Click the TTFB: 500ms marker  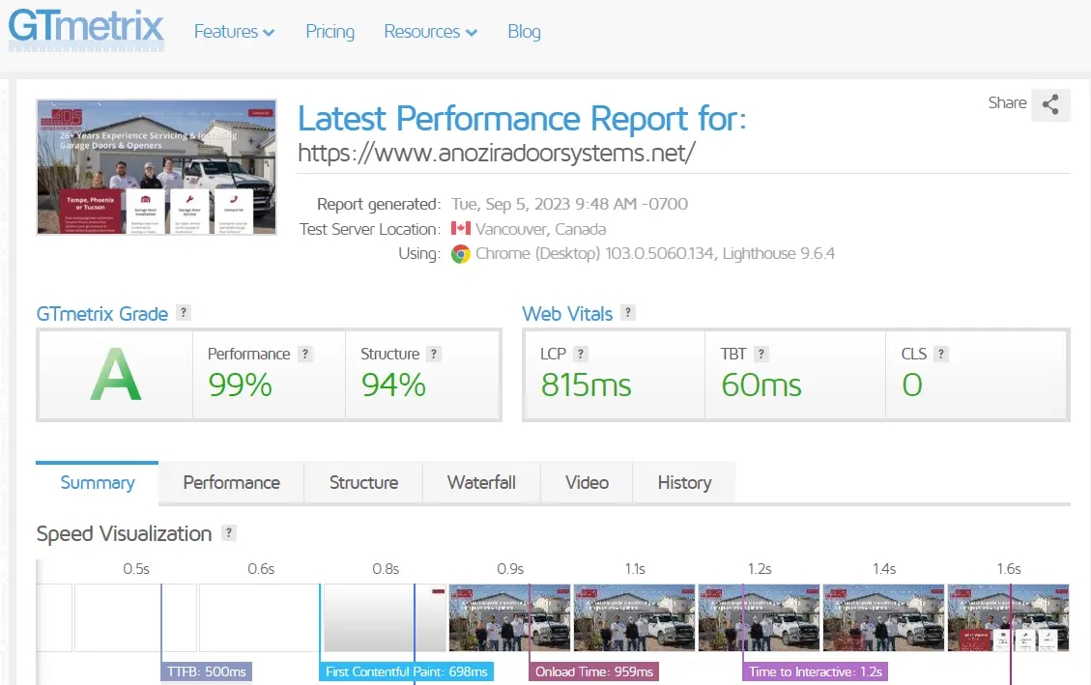(207, 671)
